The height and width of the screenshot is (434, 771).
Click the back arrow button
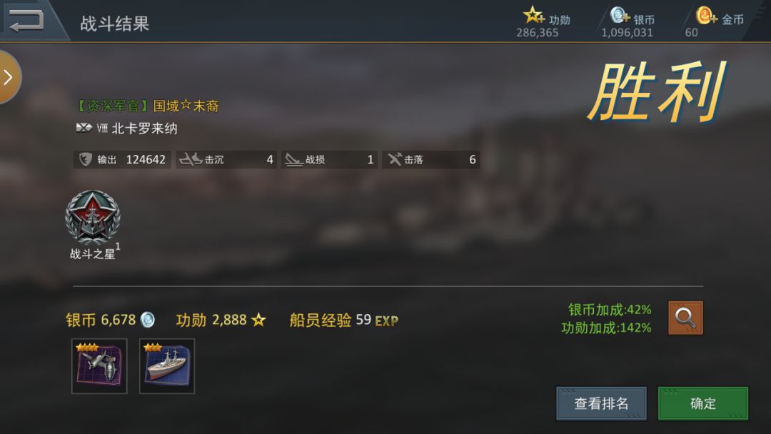point(26,21)
